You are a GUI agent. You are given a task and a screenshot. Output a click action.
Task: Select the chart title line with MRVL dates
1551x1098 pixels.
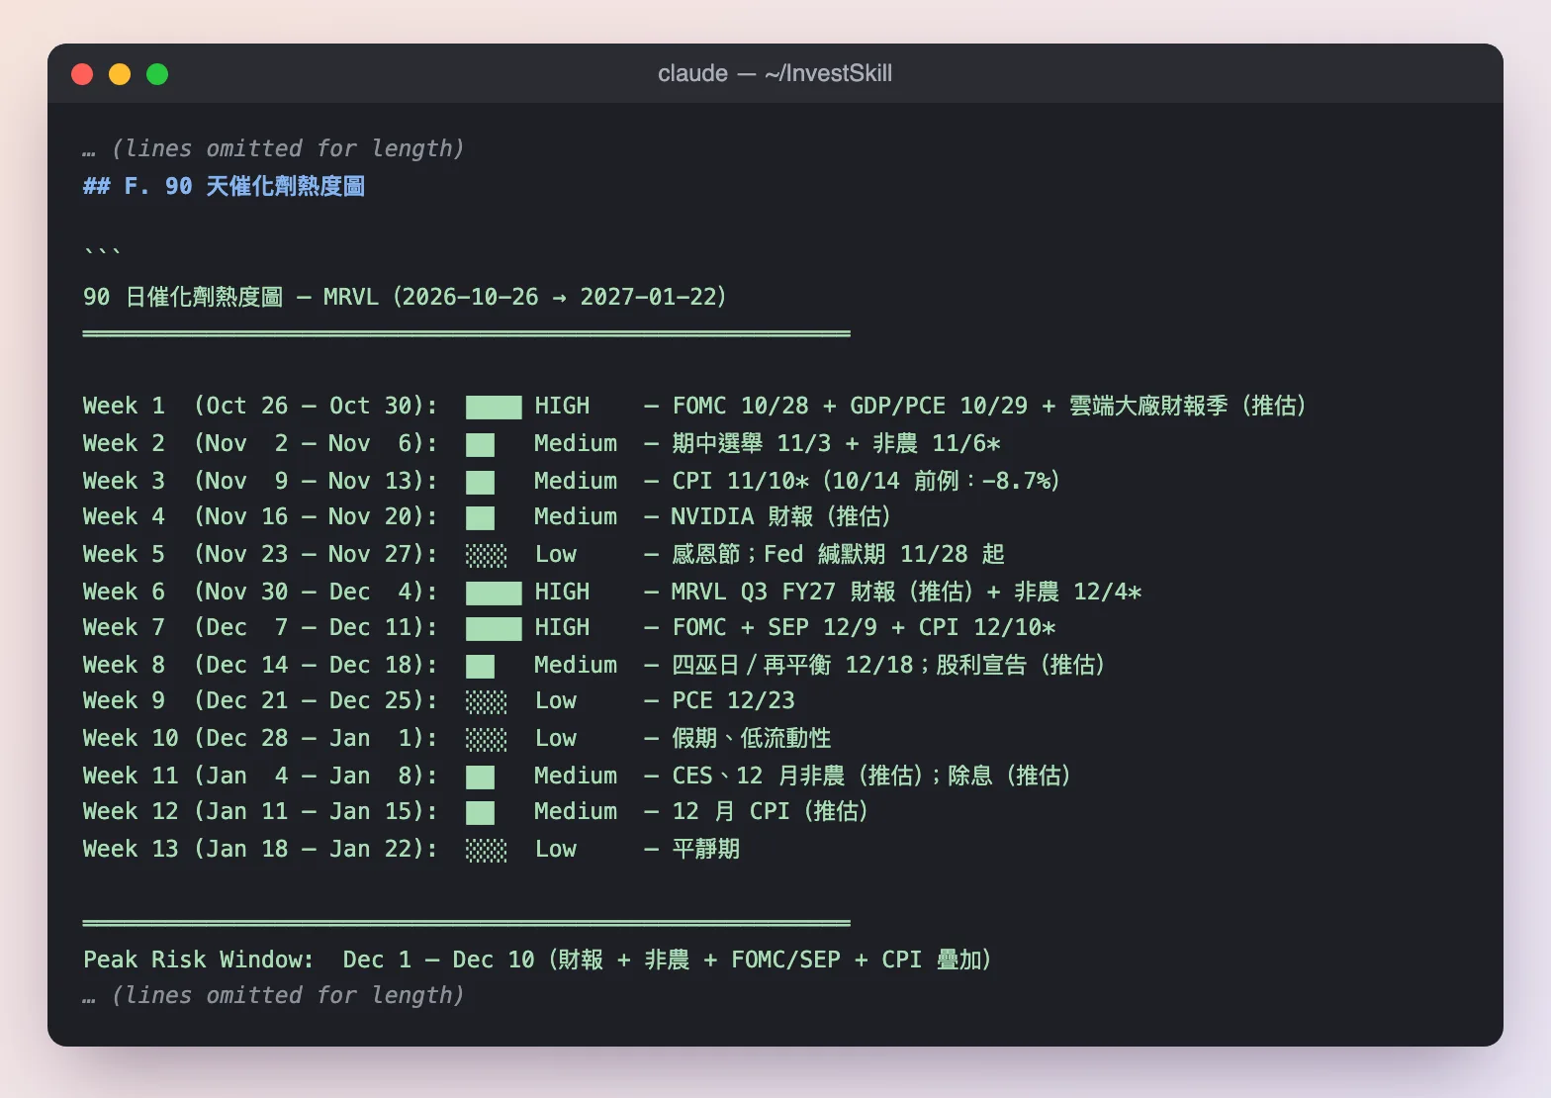coord(405,297)
